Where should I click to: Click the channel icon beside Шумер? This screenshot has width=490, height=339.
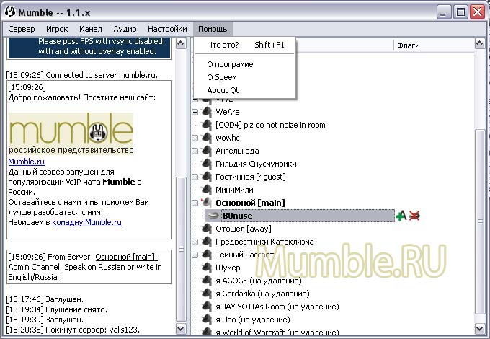point(208,268)
